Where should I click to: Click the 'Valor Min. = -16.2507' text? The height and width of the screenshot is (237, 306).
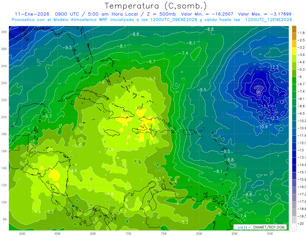208,14
